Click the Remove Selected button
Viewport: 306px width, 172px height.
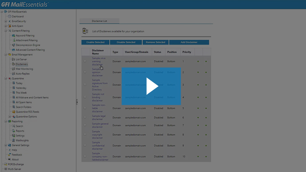coord(156,42)
